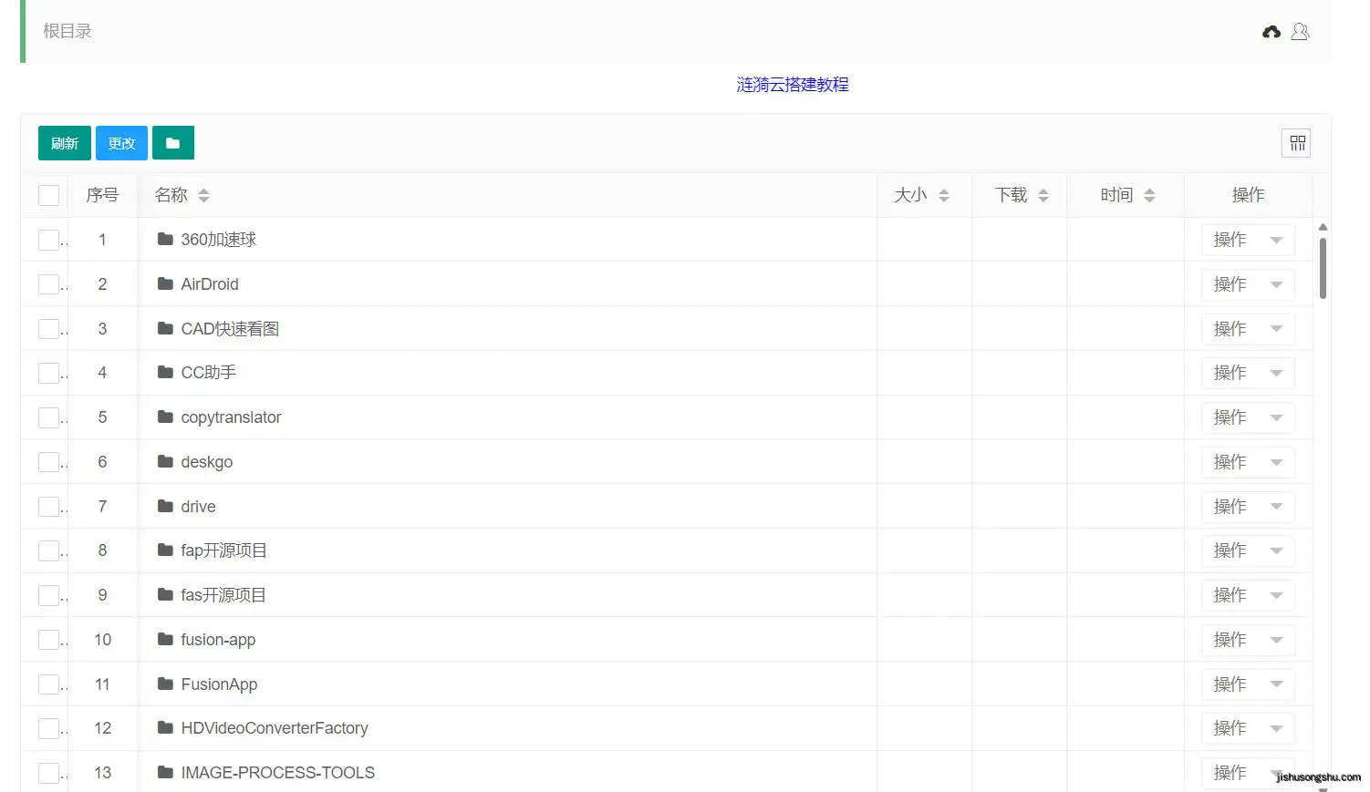Click the folder icon beside IMAGE-PROCESS-TOOLS
This screenshot has width=1370, height=792.
165,773
